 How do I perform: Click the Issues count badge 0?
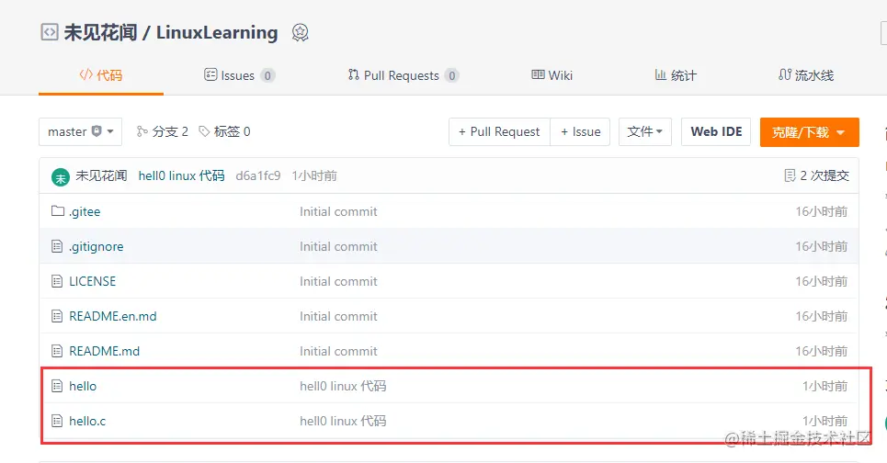tap(267, 75)
